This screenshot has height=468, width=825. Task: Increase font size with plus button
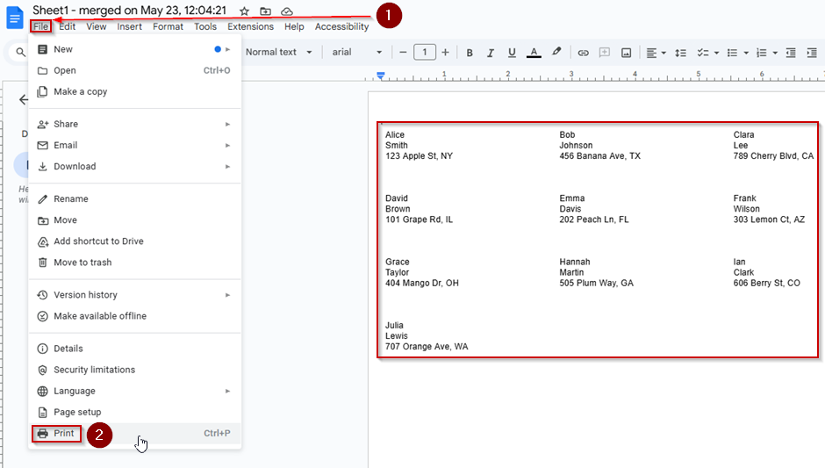click(445, 52)
